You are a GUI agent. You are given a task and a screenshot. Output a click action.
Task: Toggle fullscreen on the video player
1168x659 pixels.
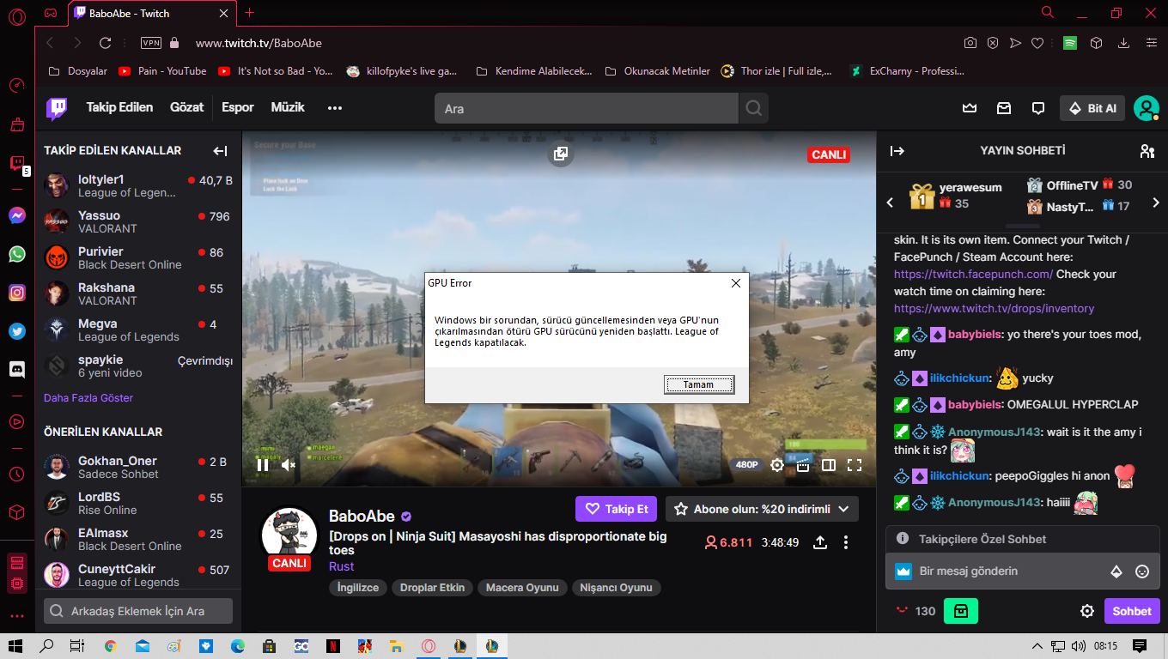coord(855,465)
